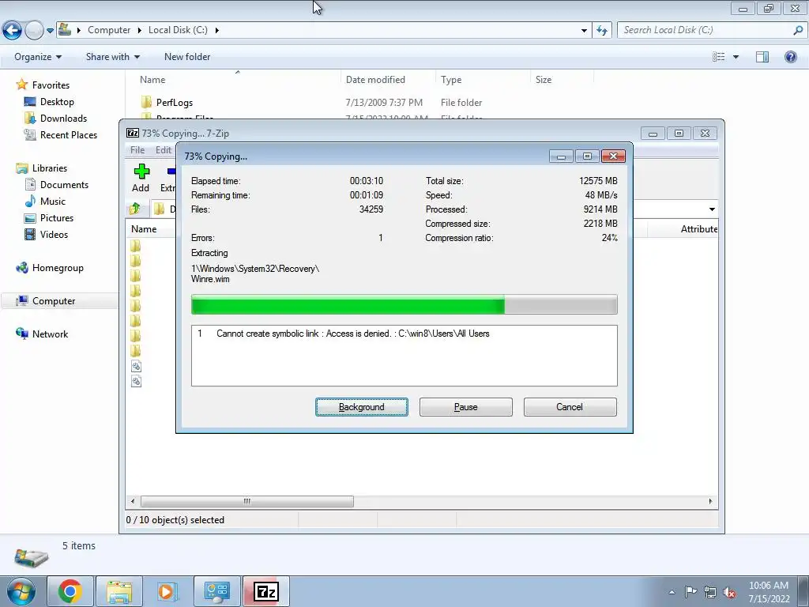Open the Music library
The width and height of the screenshot is (809, 607).
pos(53,201)
